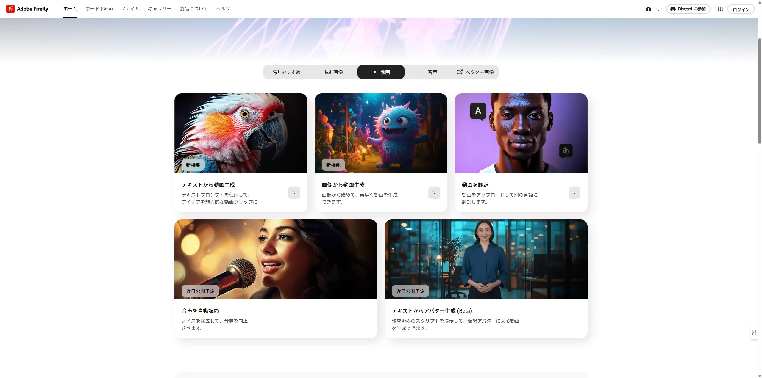Click the parrot thumbnail image
Screen dimensions: 762x378
tap(241, 133)
